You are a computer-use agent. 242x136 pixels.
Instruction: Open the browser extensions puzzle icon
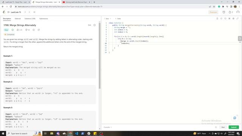point(223,7)
